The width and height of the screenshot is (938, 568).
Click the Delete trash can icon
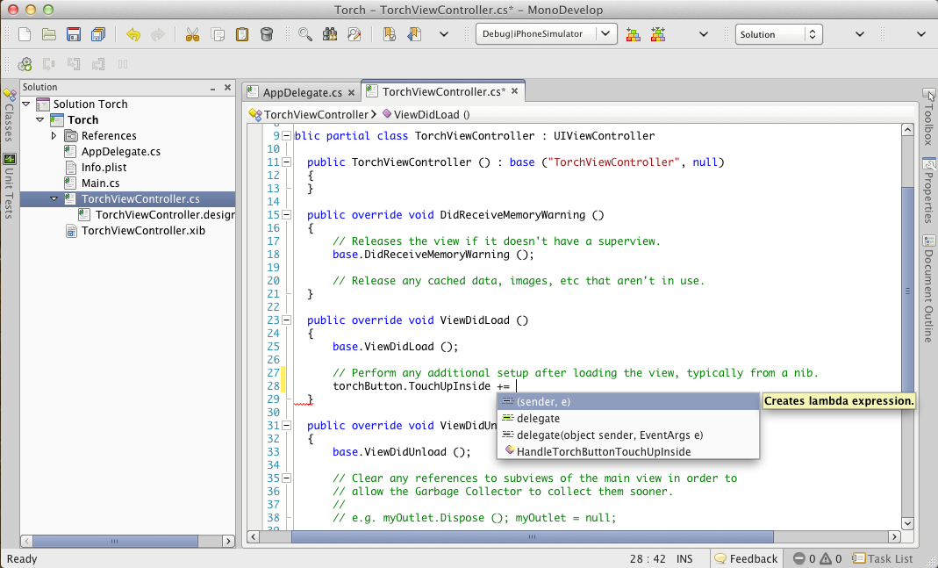tap(266, 34)
